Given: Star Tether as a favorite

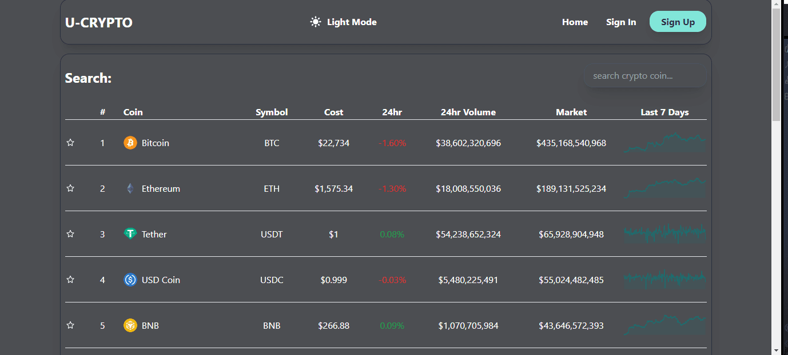Looking at the screenshot, I should pyautogui.click(x=70, y=234).
